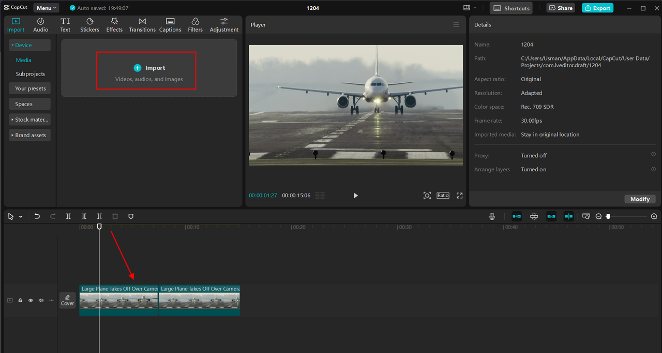Viewport: 662px width, 353px height.
Task: Hide the main video track
Action: 31,300
